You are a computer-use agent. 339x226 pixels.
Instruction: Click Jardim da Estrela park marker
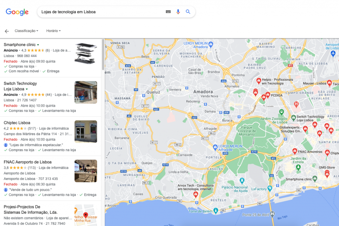(x=298, y=167)
